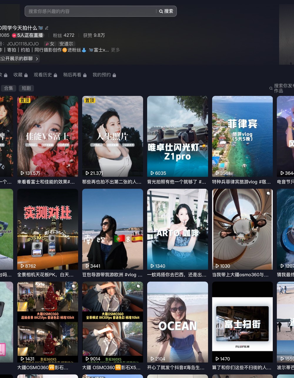The width and height of the screenshot is (294, 378).
Task: Open the 稍后再看 tab
Action: click(x=72, y=75)
